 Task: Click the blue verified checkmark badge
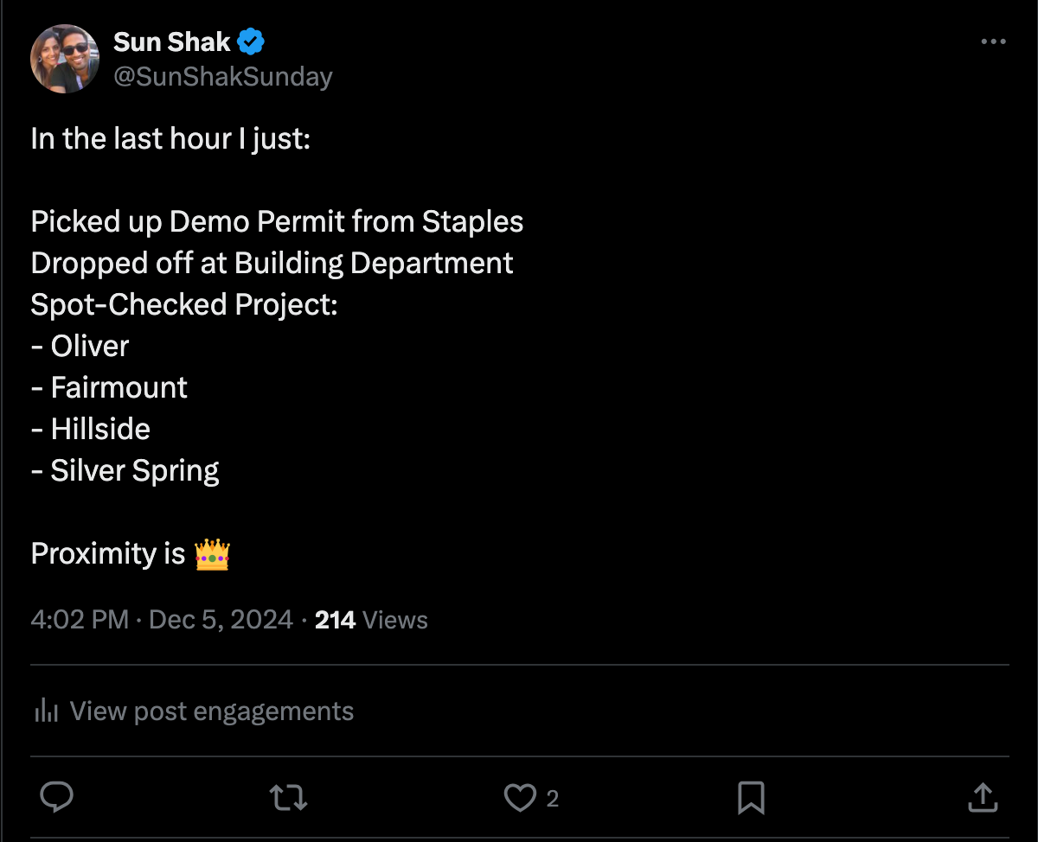click(x=251, y=41)
